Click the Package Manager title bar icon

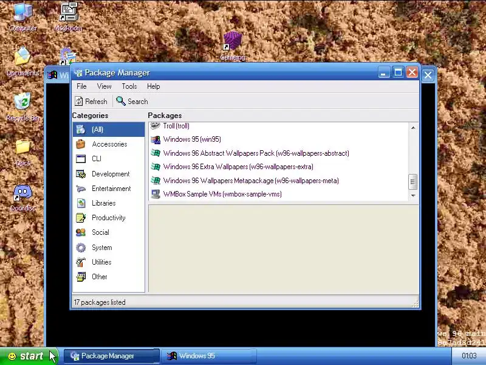(78, 72)
